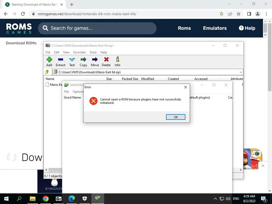Open the 7-Zip File menu
272x204 pixels.
48,52
